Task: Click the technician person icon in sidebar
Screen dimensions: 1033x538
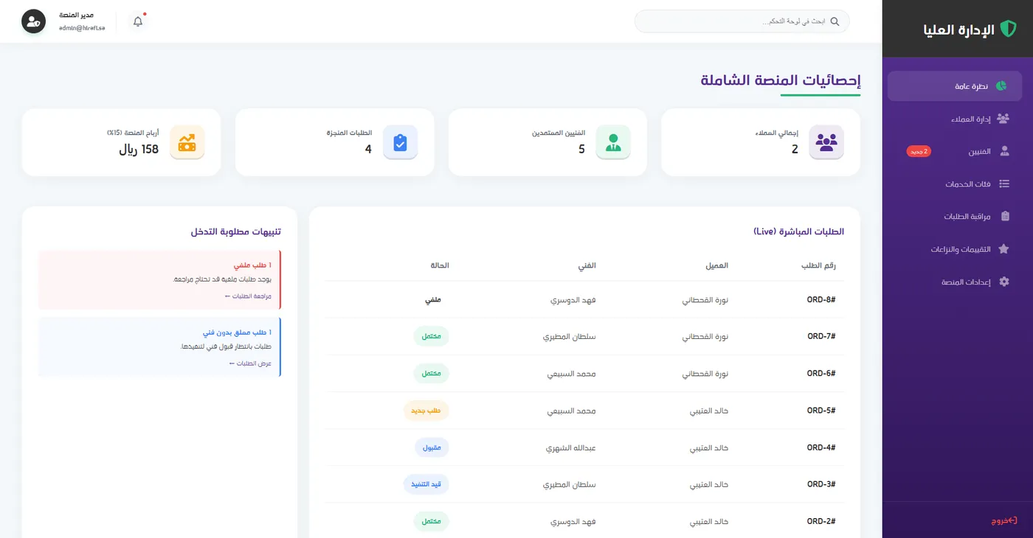Action: tap(1003, 151)
